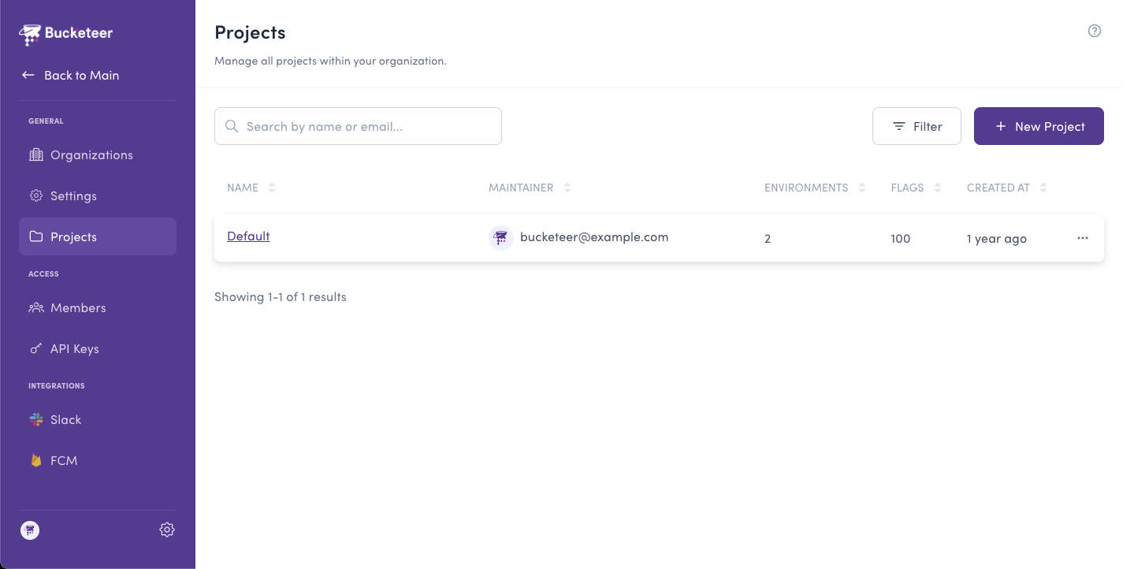The width and height of the screenshot is (1134, 569).
Task: Open the gear icon at sidebar bottom
Action: tap(166, 530)
